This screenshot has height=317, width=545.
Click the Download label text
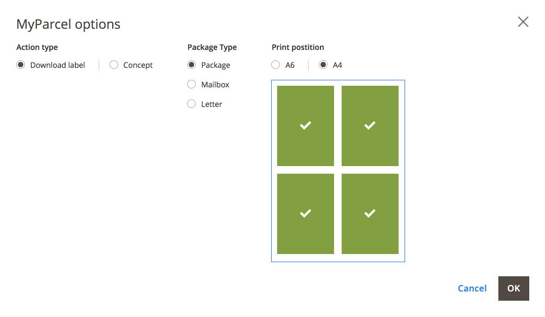[57, 65]
